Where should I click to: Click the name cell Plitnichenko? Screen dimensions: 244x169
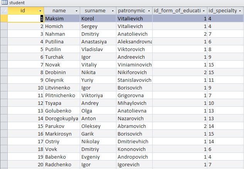click(61, 95)
